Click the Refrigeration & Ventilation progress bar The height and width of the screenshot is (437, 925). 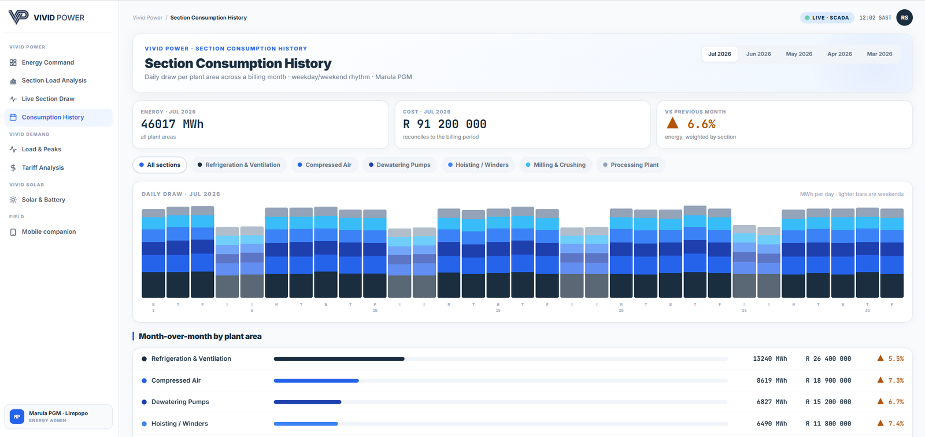click(501, 359)
